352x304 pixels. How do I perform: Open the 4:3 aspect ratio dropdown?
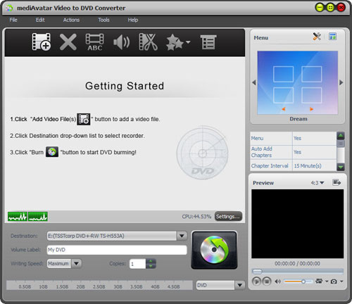click(x=318, y=183)
